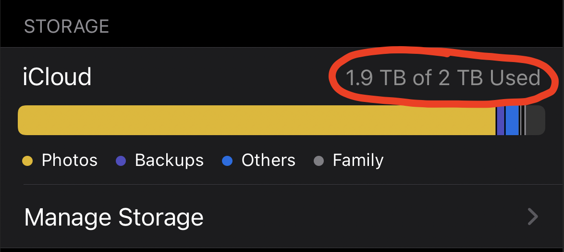This screenshot has height=252, width=564.
Task: Click the yellow Photos legend dot
Action: (x=28, y=161)
